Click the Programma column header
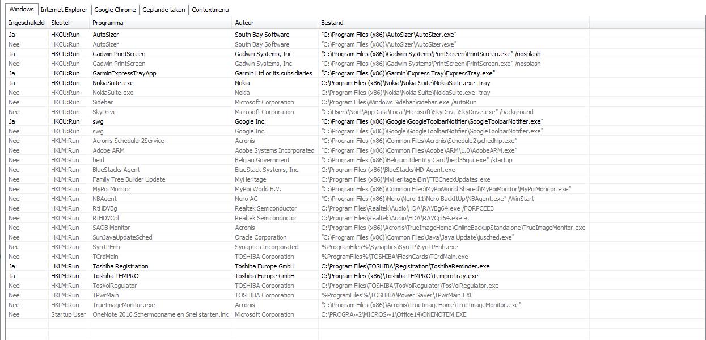Viewport: 706px width, 340px height. tap(108, 23)
